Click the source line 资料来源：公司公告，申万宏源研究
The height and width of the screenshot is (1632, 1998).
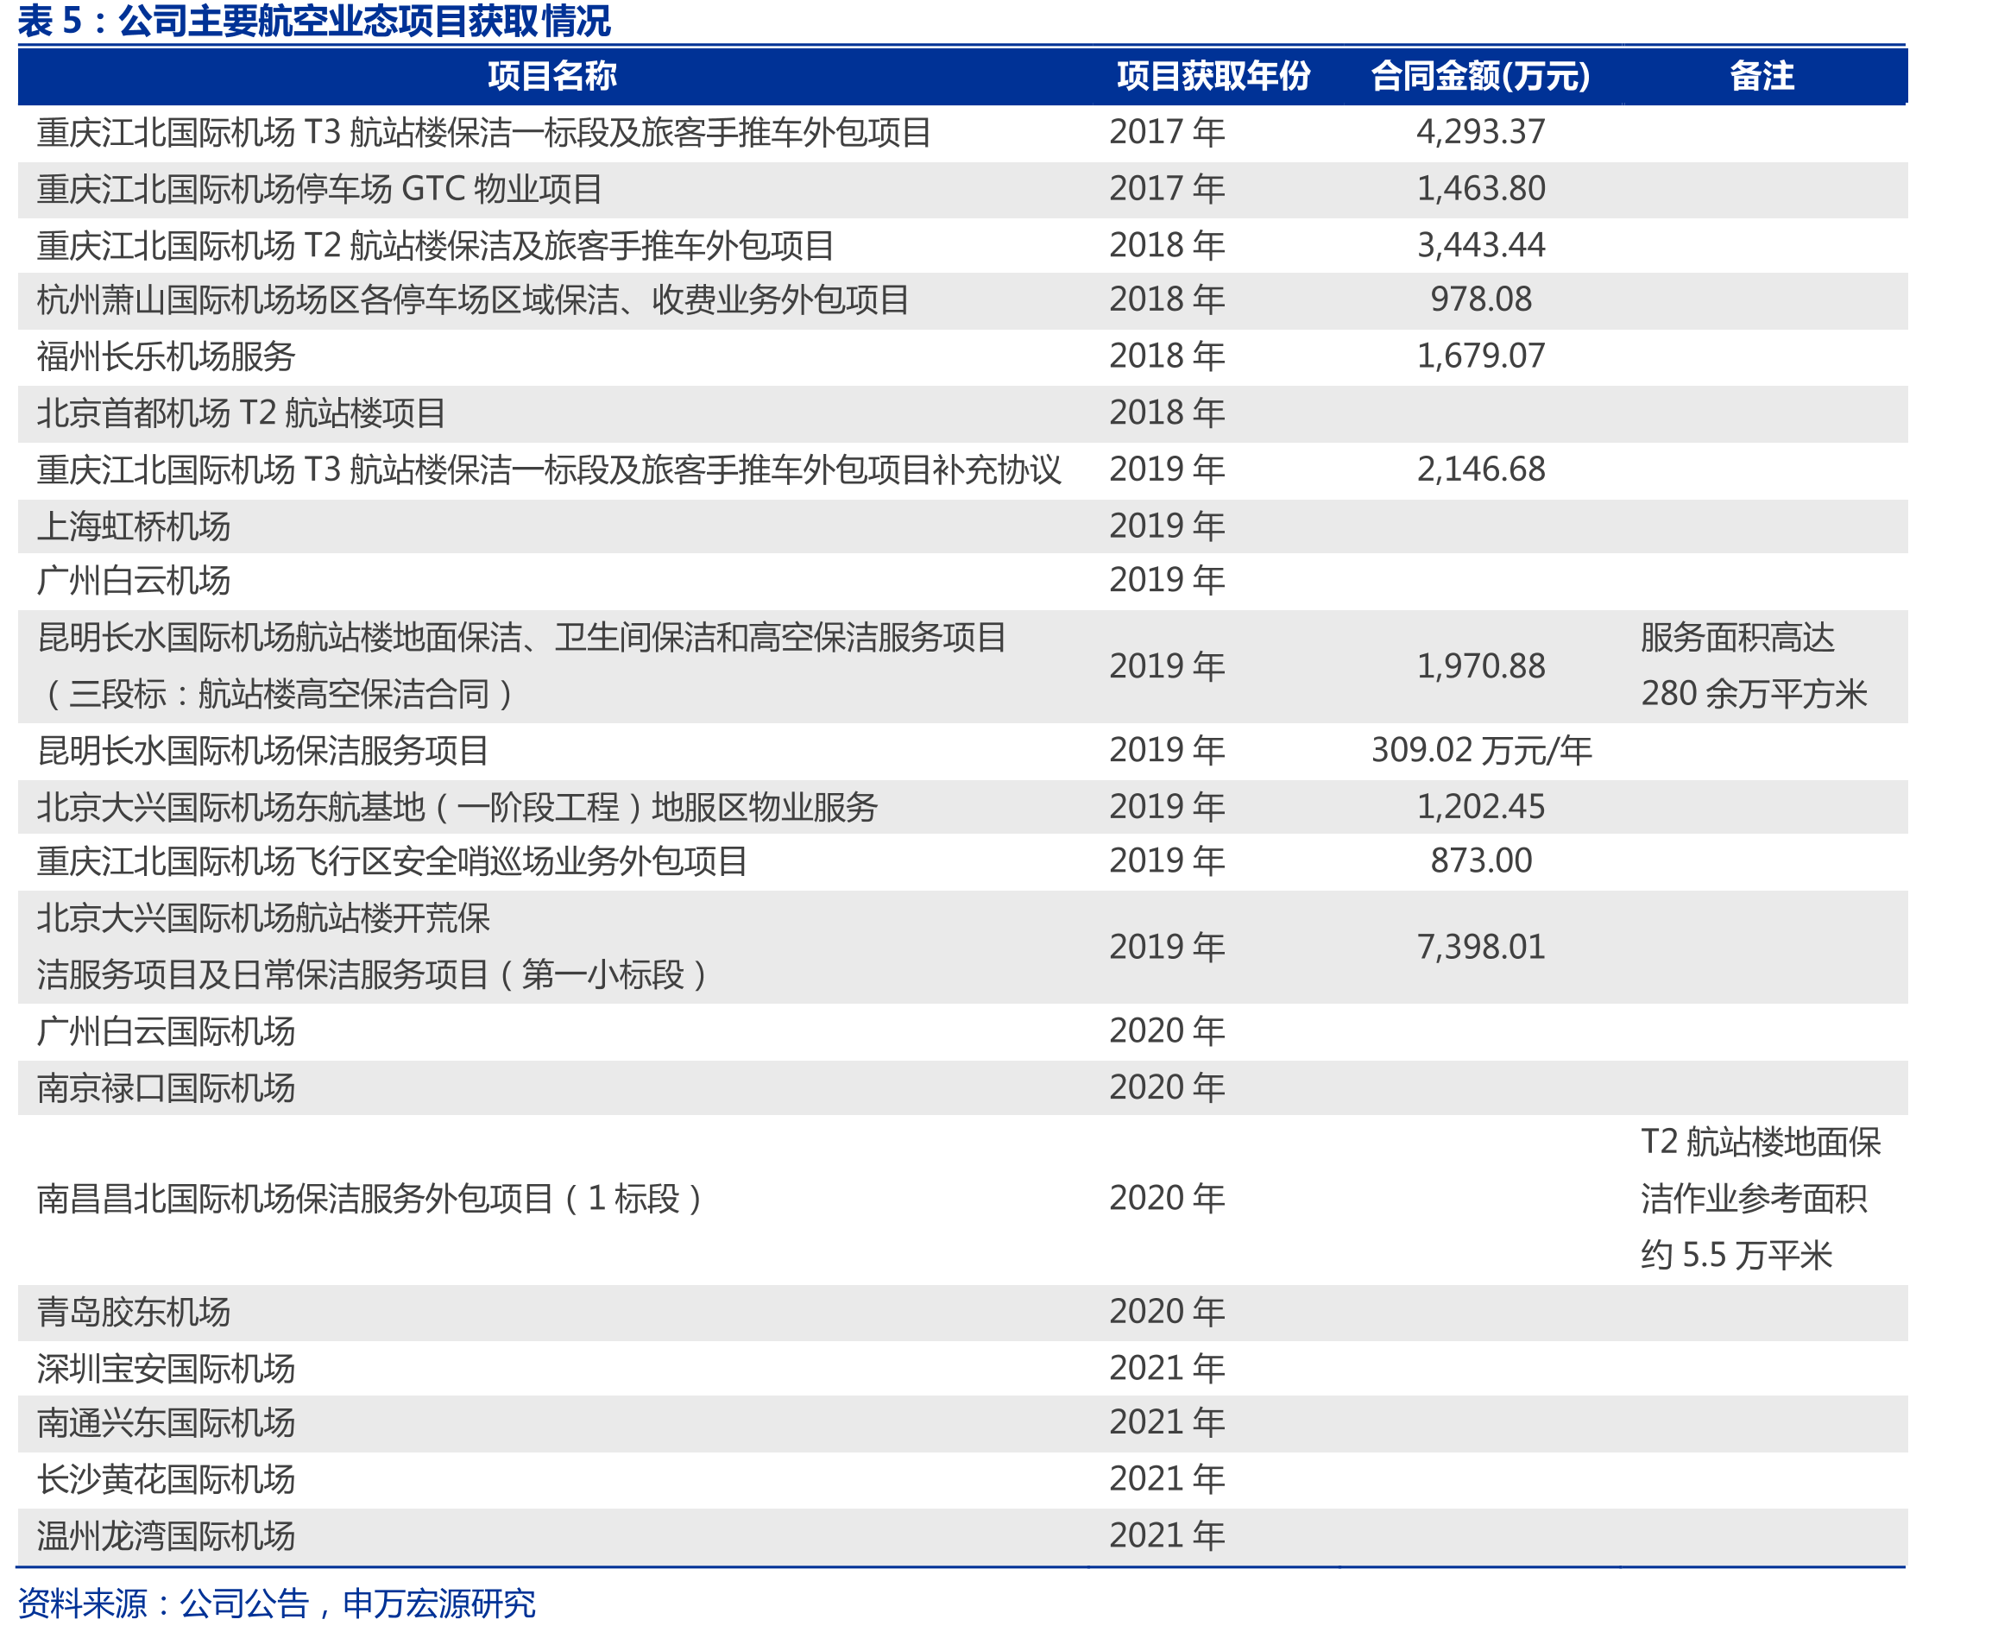pyautogui.click(x=276, y=1603)
